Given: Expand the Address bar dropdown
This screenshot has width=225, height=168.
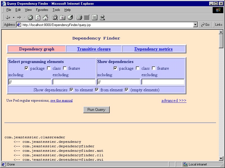Looking at the screenshot, I should tap(195, 25).
